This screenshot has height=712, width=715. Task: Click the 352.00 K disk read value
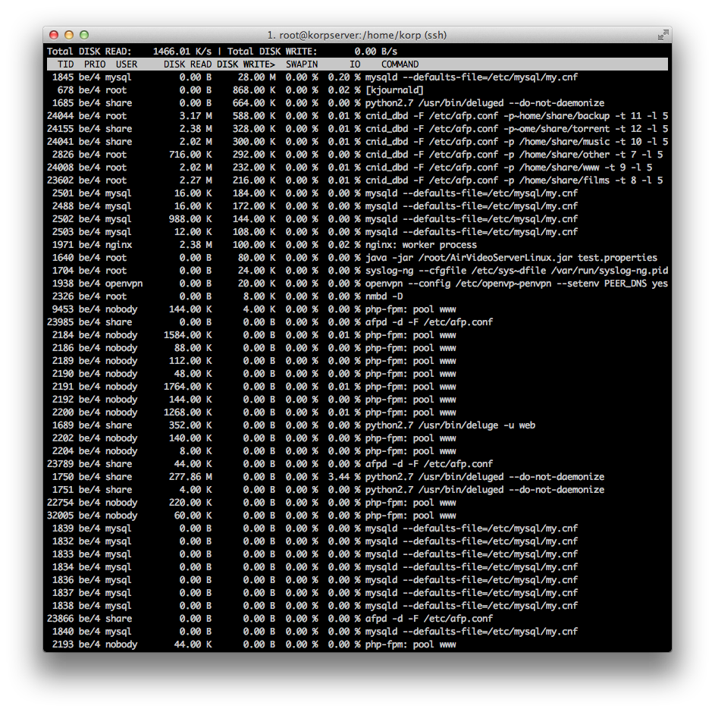pyautogui.click(x=190, y=425)
